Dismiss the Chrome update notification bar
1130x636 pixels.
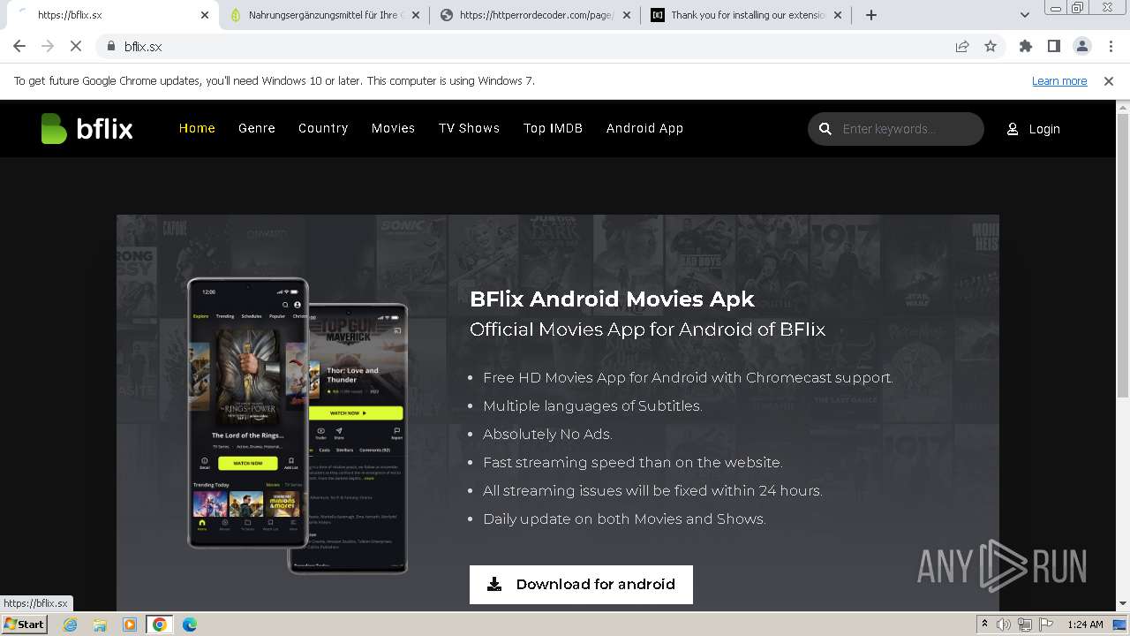1109,80
